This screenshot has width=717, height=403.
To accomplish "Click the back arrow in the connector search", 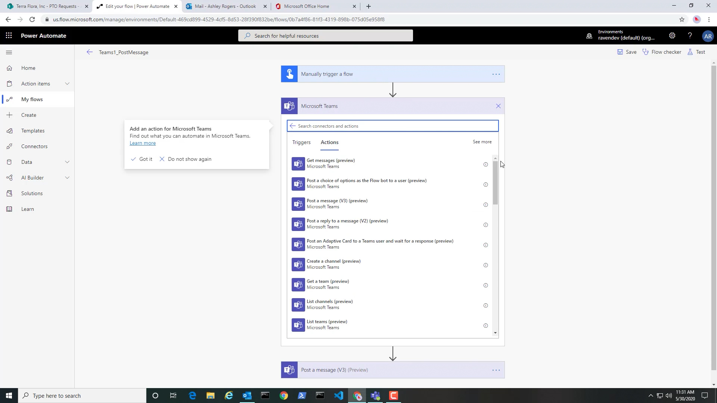I will (292, 126).
